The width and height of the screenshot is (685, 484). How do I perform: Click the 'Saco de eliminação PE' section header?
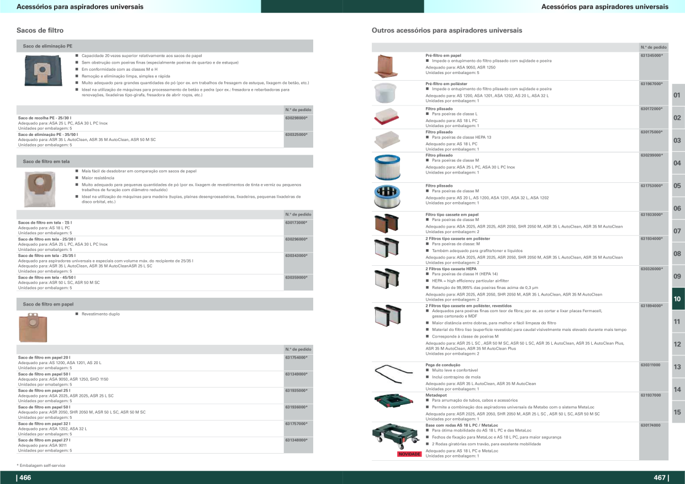(165, 46)
